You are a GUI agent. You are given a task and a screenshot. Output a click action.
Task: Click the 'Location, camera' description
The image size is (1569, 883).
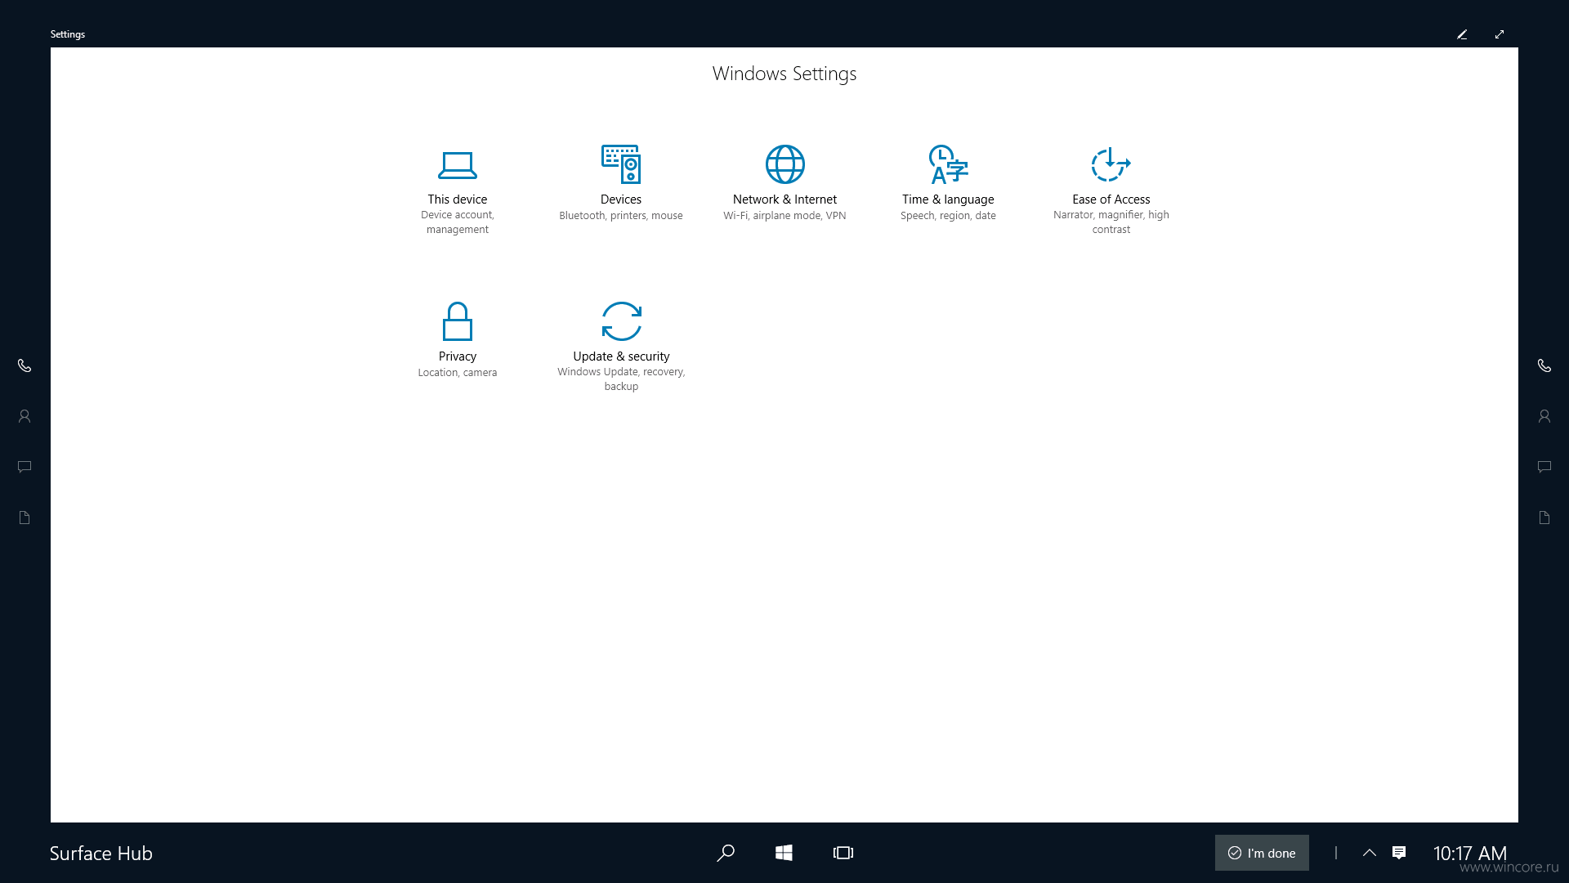[457, 373]
